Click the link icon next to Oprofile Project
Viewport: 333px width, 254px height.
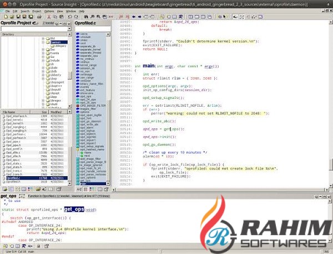[36, 23]
